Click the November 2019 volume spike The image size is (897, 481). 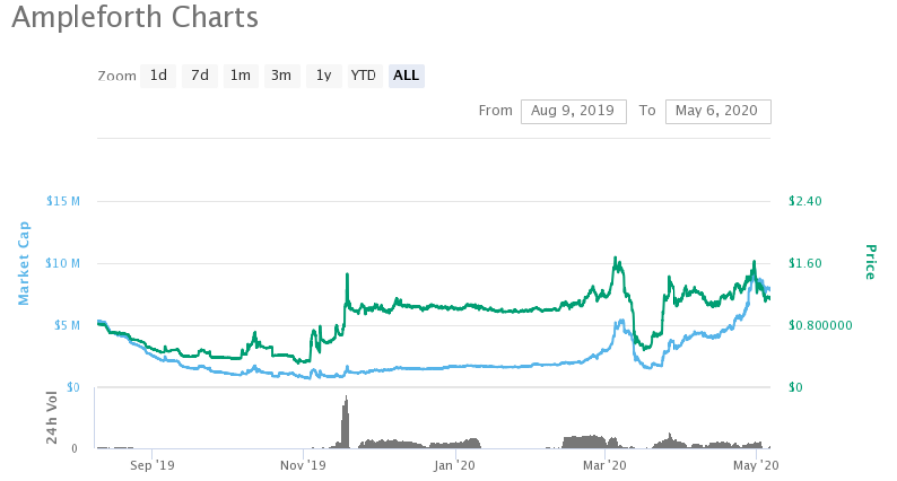coord(345,420)
